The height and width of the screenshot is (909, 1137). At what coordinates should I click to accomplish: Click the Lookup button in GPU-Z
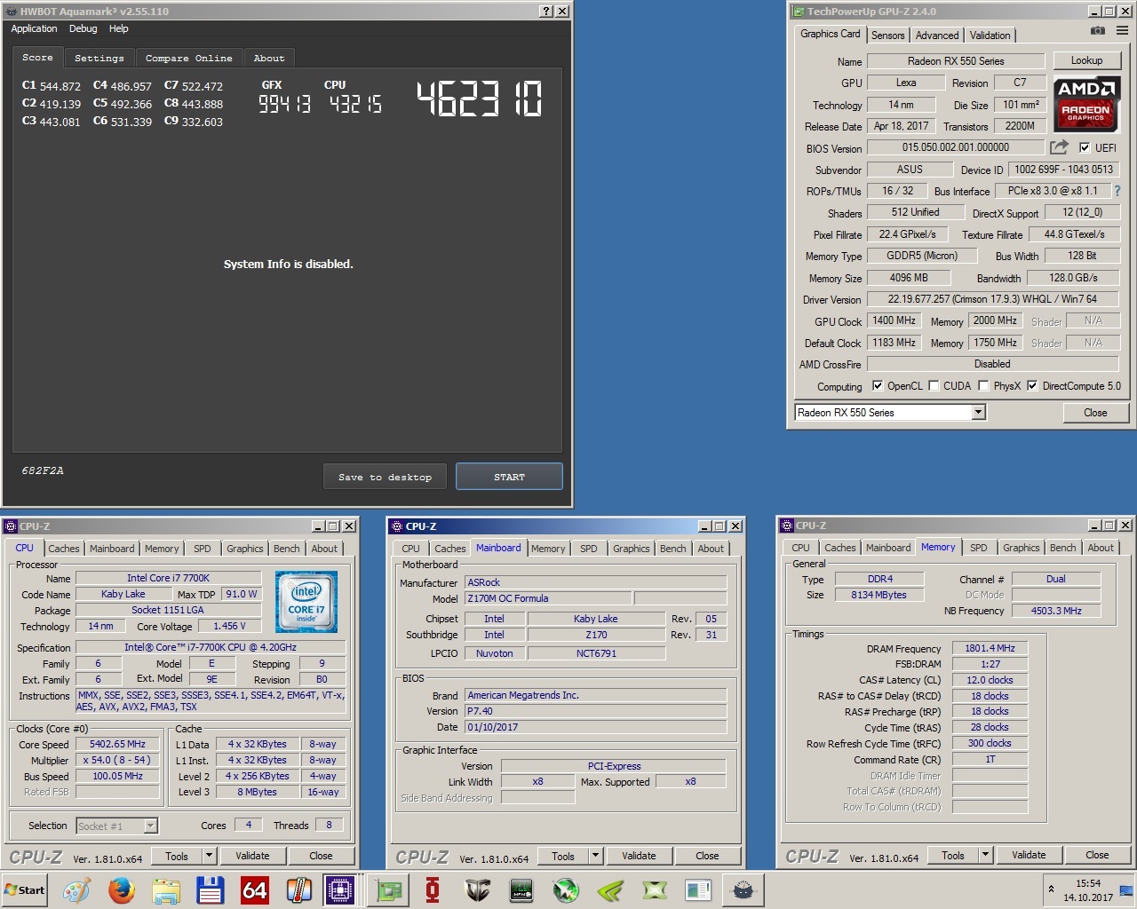tap(1086, 60)
